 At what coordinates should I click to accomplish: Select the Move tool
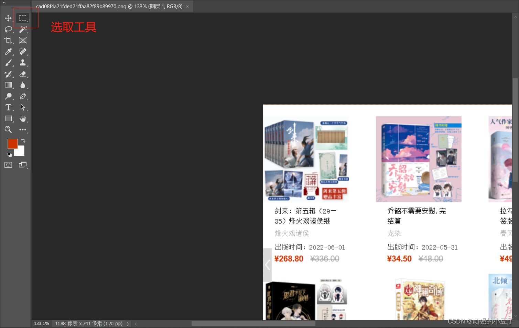coord(8,18)
